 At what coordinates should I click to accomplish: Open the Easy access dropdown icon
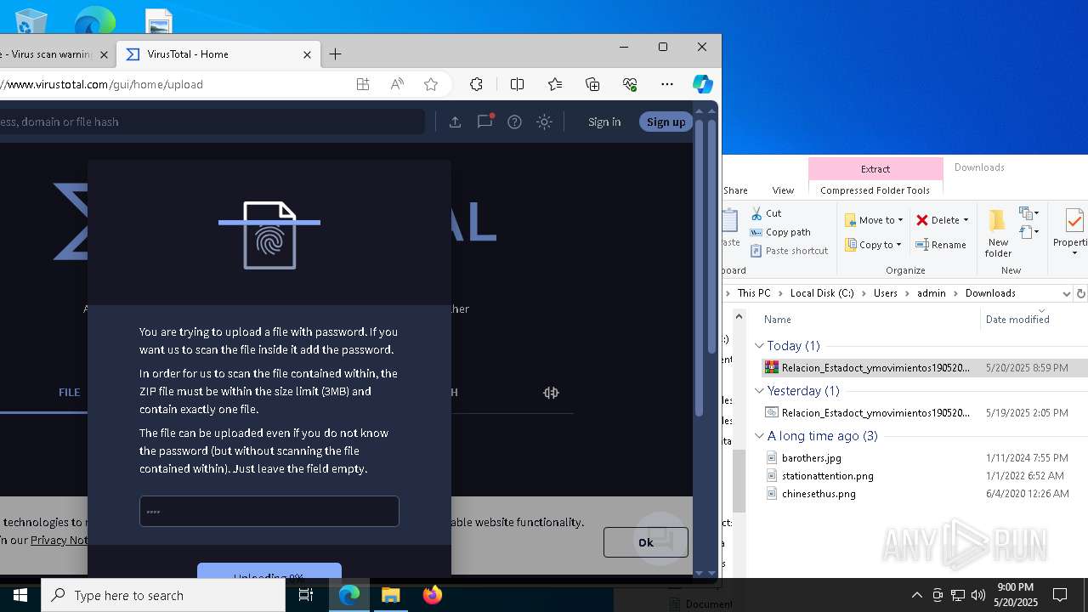pos(1028,232)
